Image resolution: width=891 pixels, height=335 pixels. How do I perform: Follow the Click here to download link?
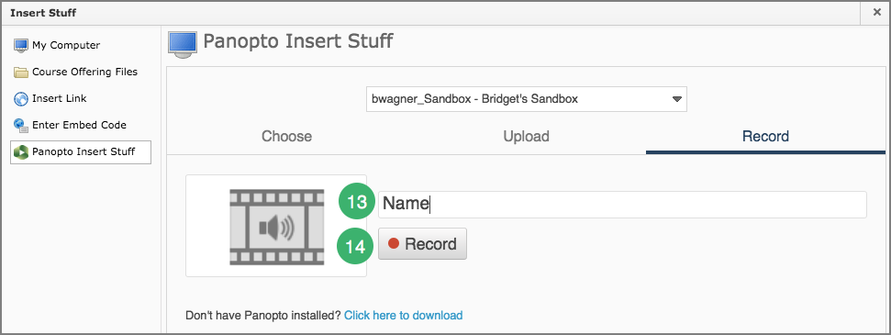pyautogui.click(x=404, y=315)
